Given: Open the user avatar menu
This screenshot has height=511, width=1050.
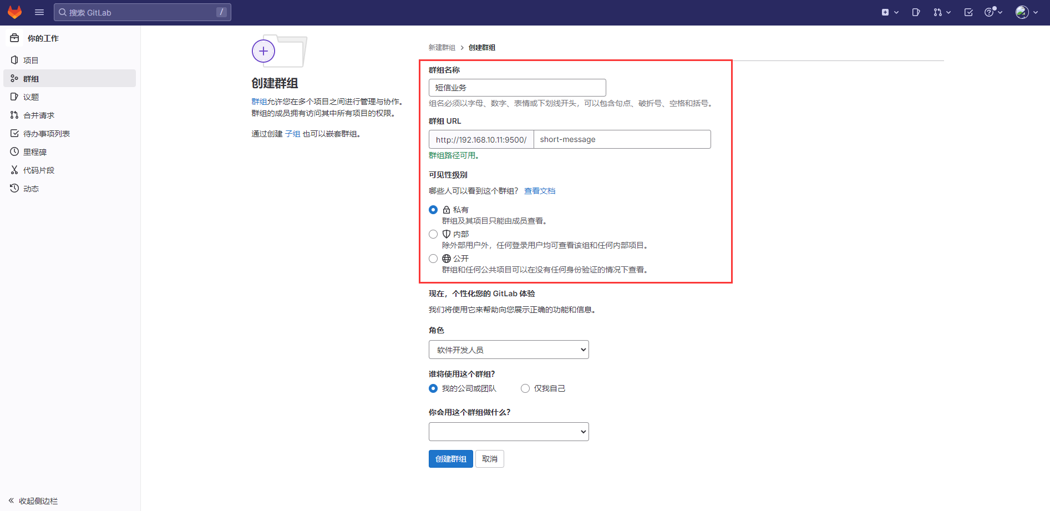Looking at the screenshot, I should coord(1026,12).
